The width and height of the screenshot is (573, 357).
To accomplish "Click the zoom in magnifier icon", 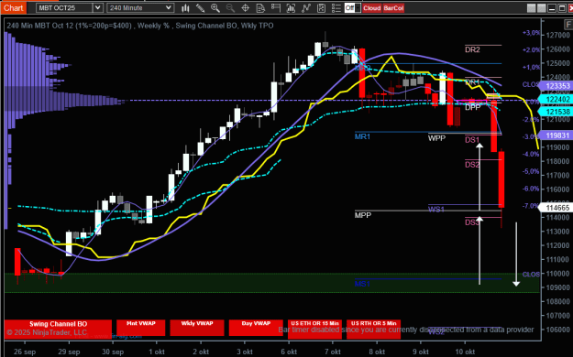I will 215,7.
